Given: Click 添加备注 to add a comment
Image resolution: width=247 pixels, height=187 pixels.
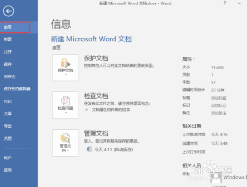Looking at the screenshot, I should (219, 113).
